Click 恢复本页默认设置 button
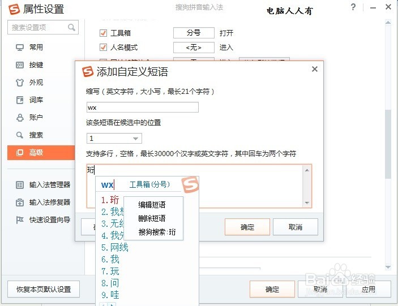This screenshot has height=306, width=398. point(44,289)
